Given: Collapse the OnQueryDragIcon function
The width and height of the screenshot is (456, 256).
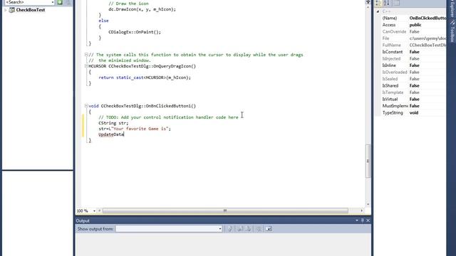Looking at the screenshot, I should 86,66.
